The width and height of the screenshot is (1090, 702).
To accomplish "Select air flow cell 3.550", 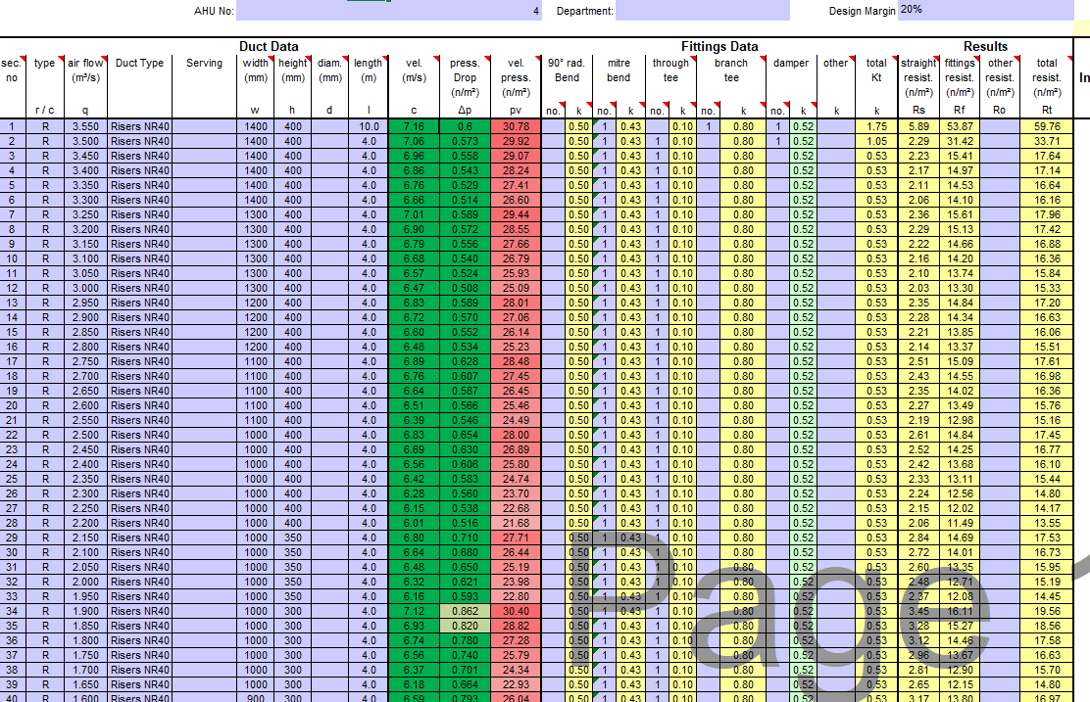I will (x=85, y=126).
